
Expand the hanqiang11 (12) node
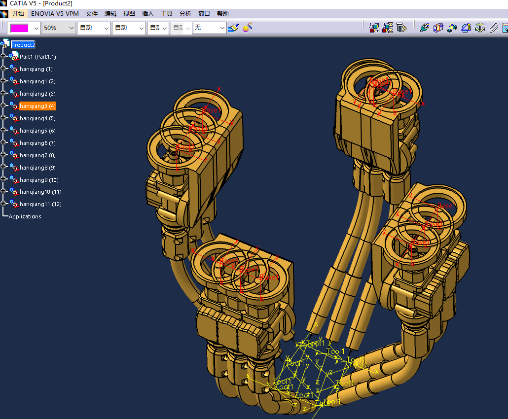3,204
